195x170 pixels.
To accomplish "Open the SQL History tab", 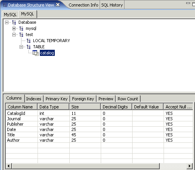I will pyautogui.click(x=112, y=5).
